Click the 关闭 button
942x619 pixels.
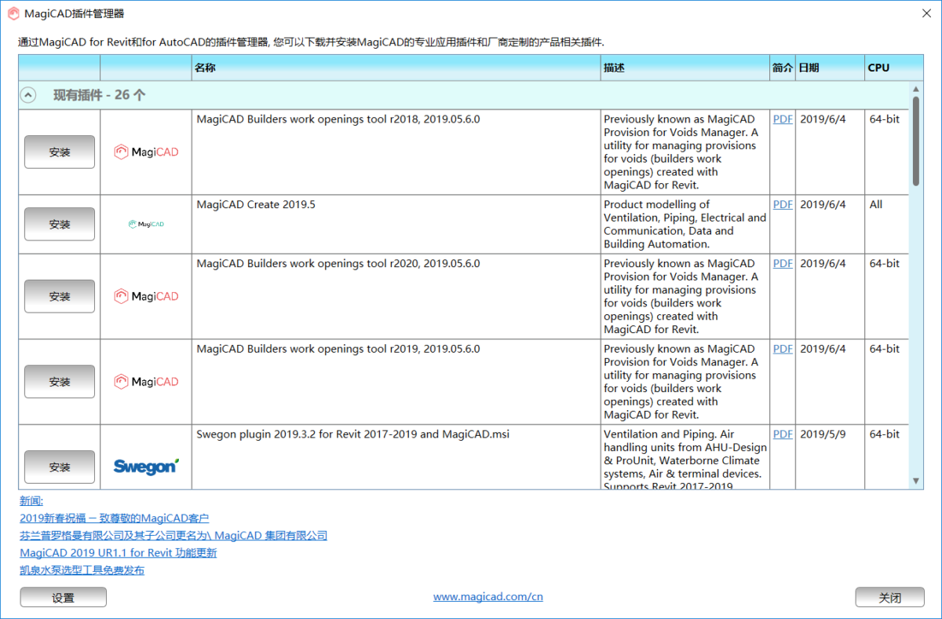click(889, 598)
